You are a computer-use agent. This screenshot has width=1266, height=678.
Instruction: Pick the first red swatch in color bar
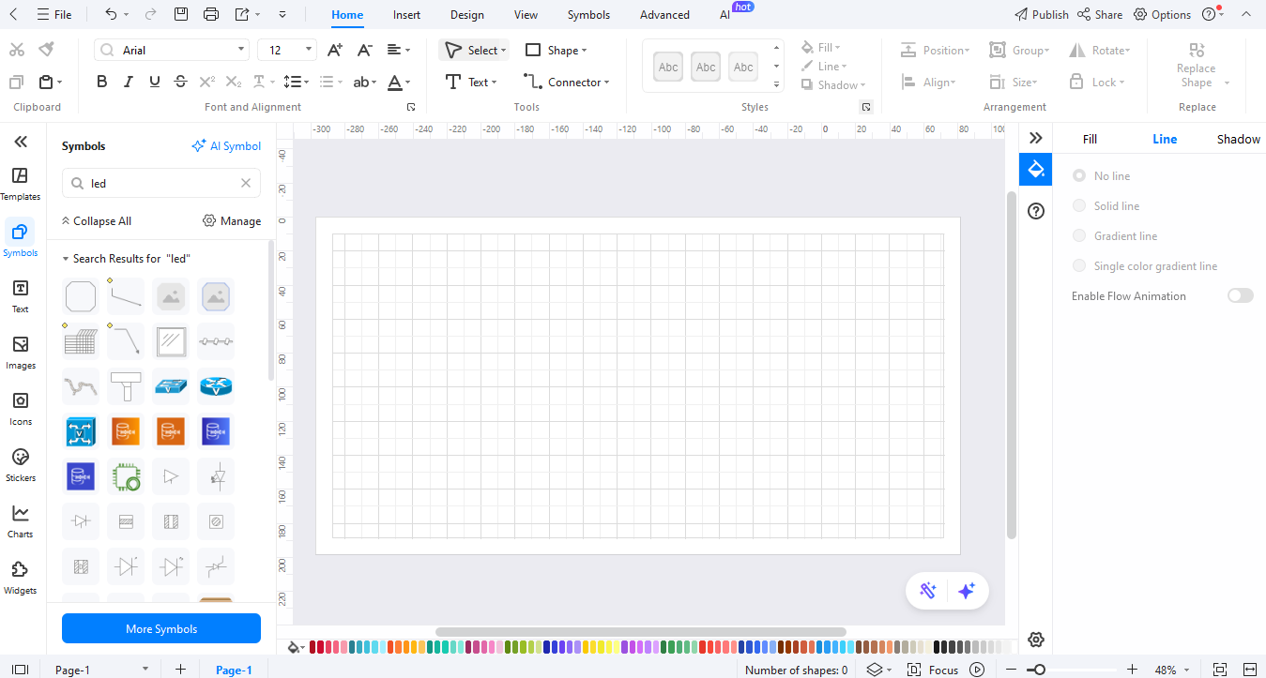click(x=313, y=646)
